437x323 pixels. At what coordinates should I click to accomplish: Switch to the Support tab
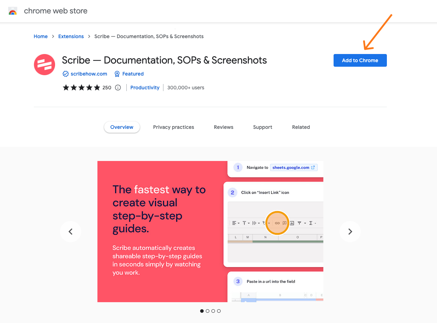point(263,127)
